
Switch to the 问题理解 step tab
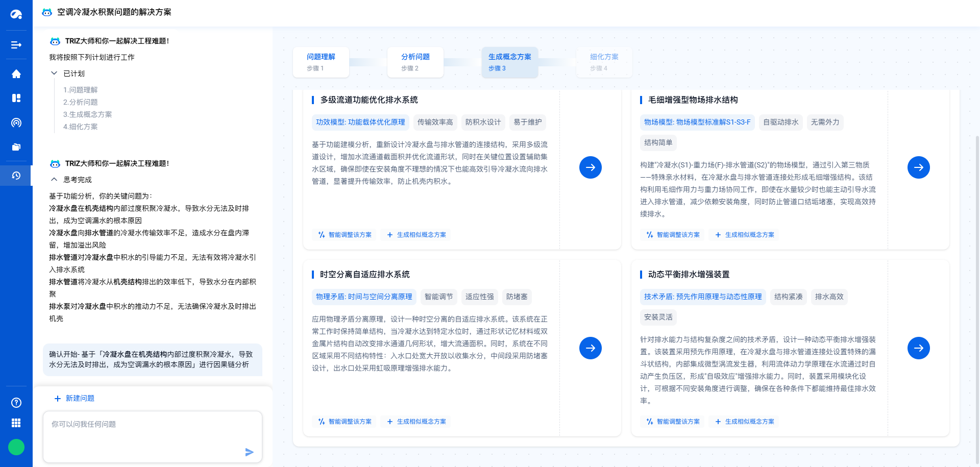(321, 62)
